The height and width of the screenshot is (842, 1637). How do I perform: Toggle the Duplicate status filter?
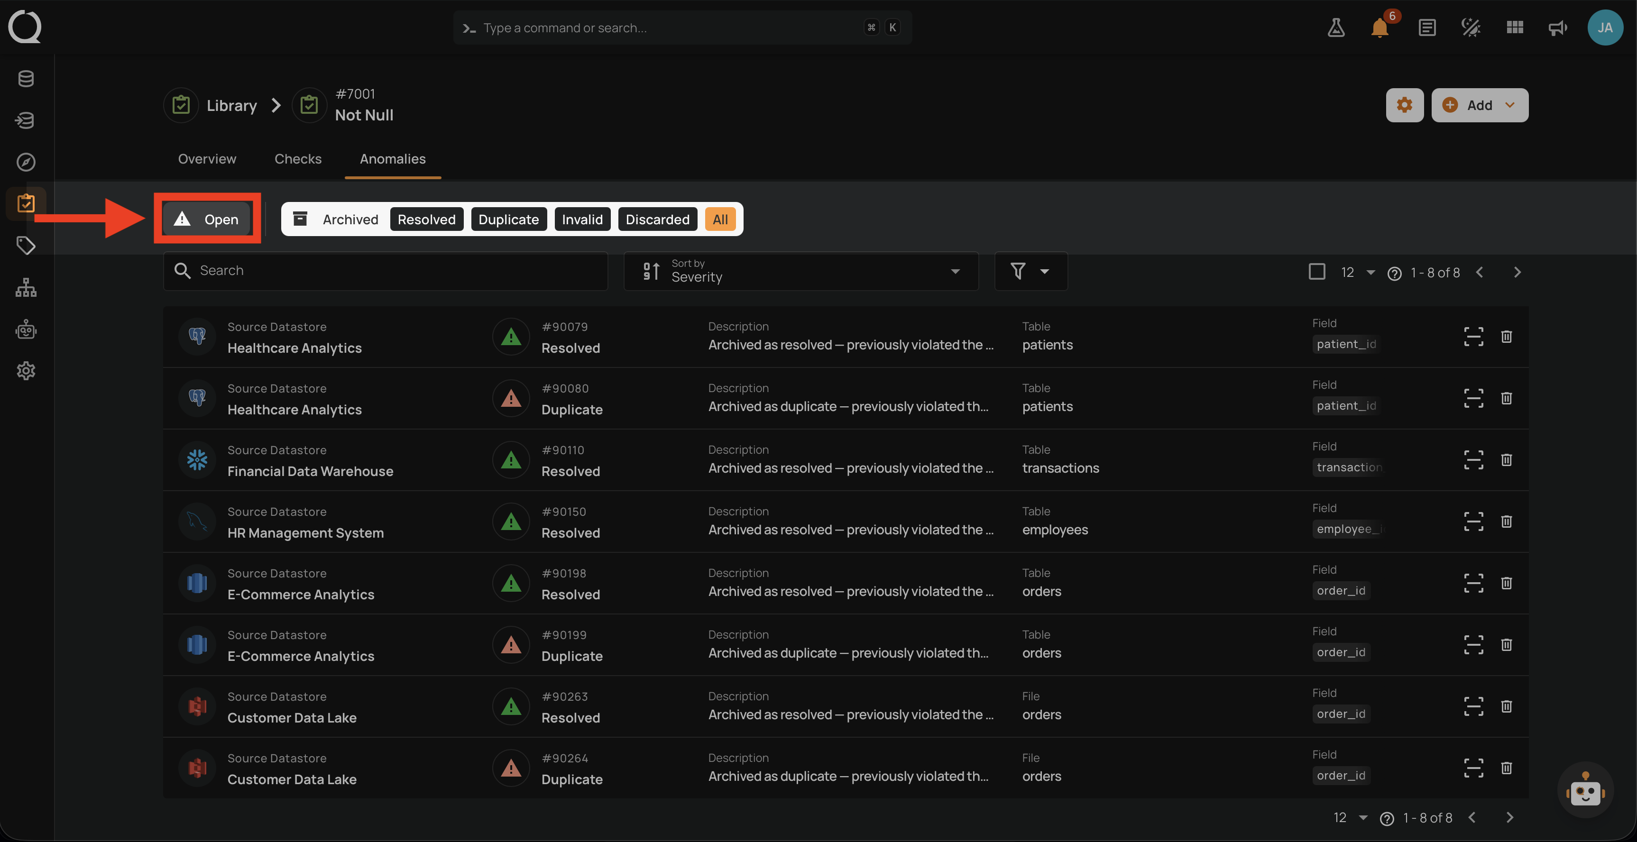click(508, 219)
